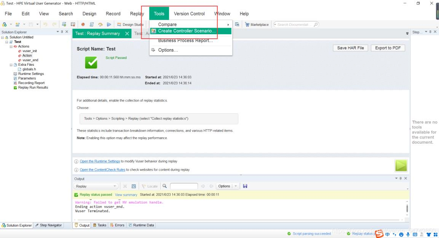Expand the Output Options dropdown arrow
This screenshot has width=439, height=238.
236,186
